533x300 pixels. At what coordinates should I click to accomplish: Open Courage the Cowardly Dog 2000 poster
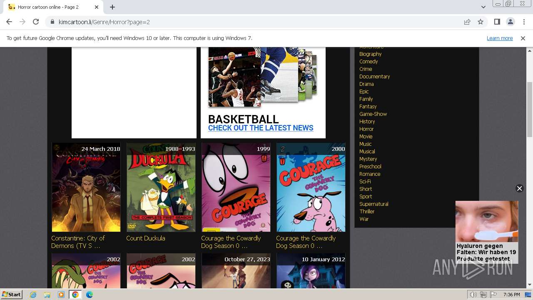point(311,187)
